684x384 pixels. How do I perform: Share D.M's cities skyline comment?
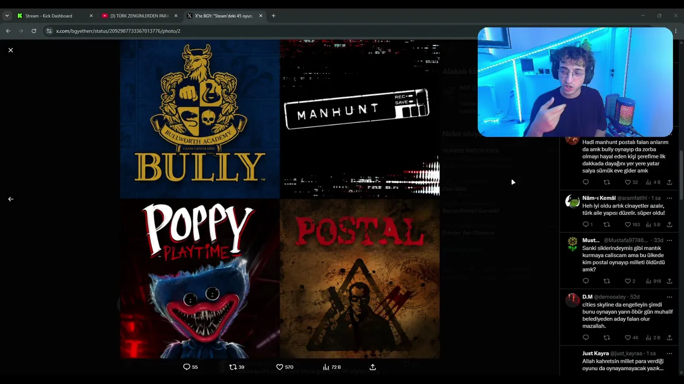pos(669,338)
